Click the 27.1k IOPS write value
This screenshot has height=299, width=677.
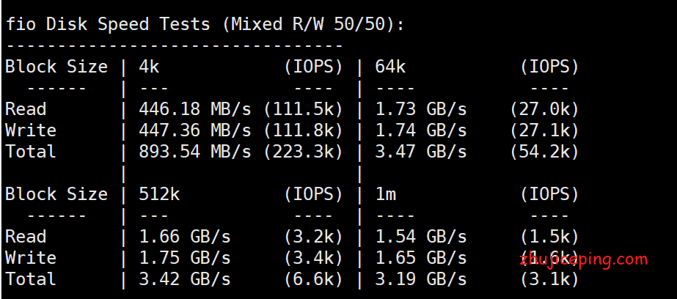pos(545,130)
